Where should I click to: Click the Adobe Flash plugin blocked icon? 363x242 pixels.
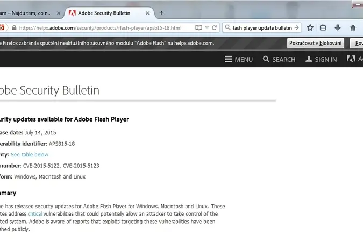[x=2, y=28]
